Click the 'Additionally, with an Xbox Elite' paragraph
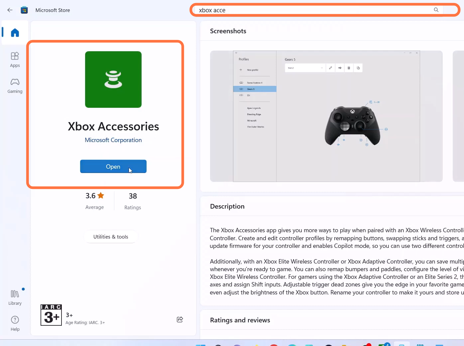 (x=337, y=277)
